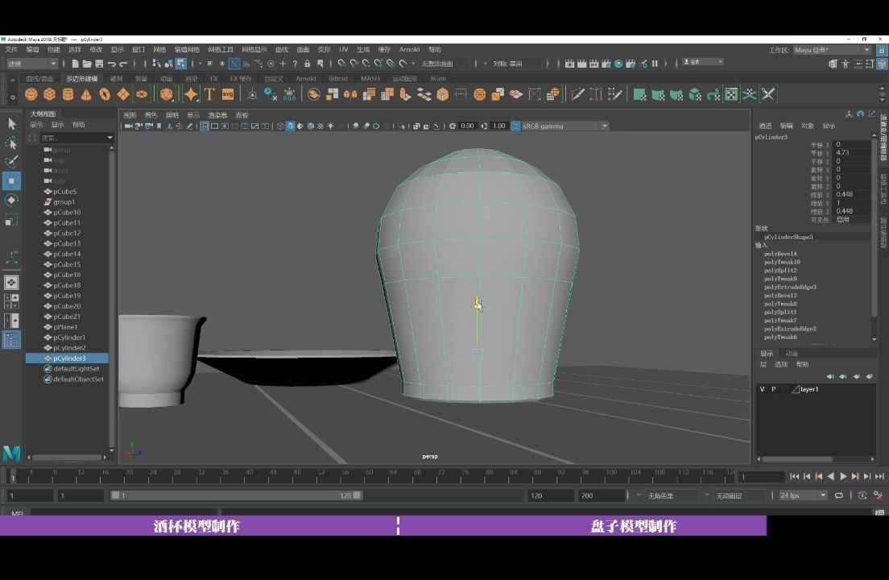
Task: Click the SVG import shelf icon
Action: (x=227, y=94)
